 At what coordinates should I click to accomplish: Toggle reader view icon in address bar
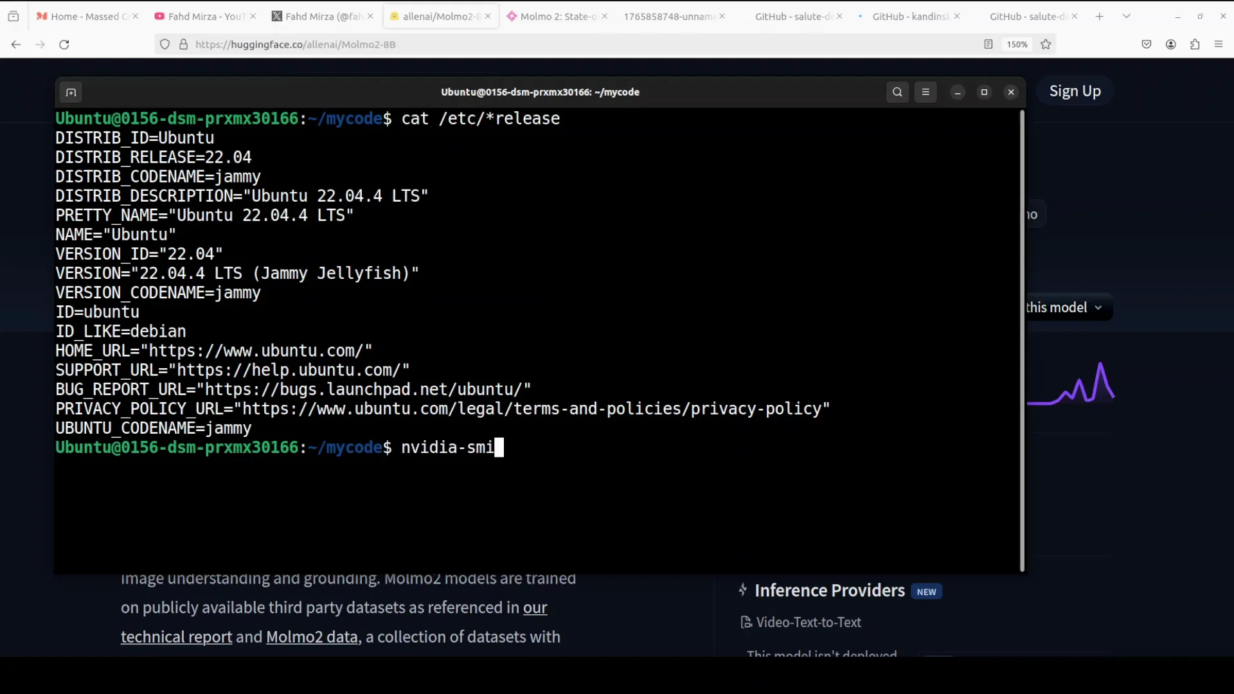[x=988, y=44]
